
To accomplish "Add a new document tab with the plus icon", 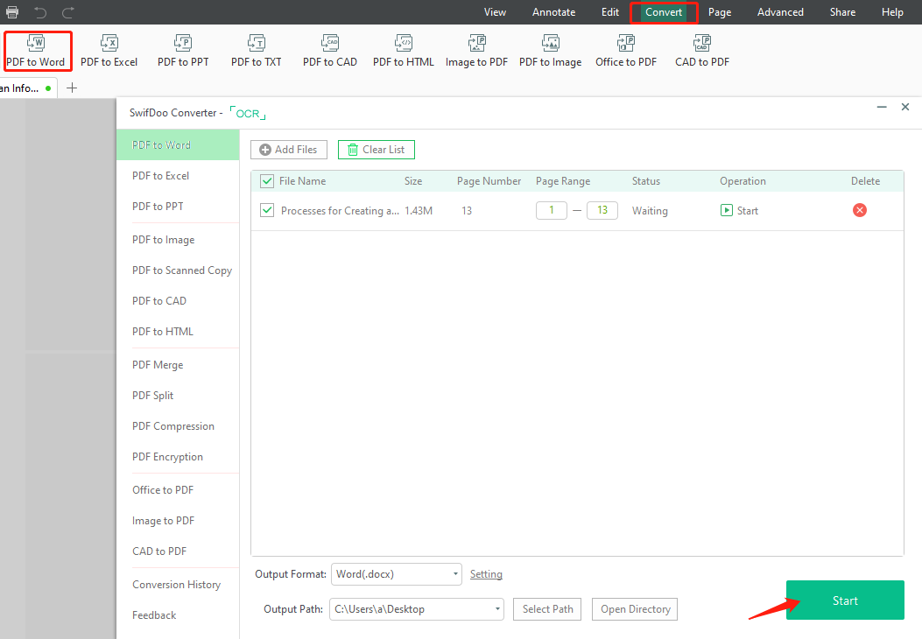I will (72, 88).
